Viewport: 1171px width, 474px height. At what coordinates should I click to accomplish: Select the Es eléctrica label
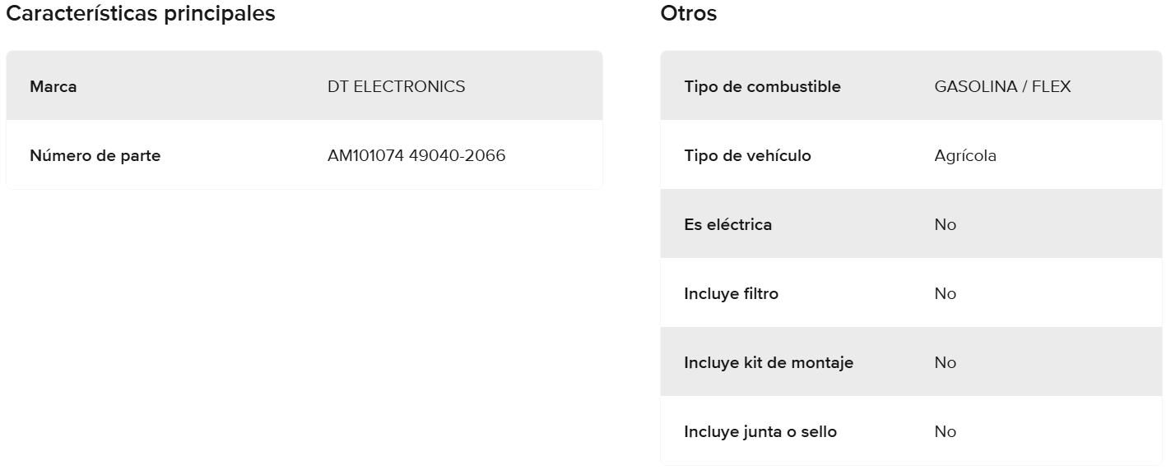point(727,224)
